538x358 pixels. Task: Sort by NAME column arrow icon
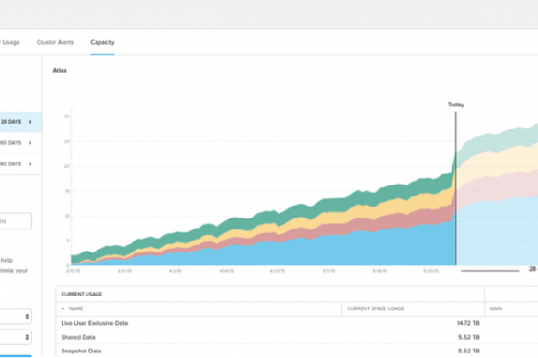pyautogui.click(x=63, y=308)
